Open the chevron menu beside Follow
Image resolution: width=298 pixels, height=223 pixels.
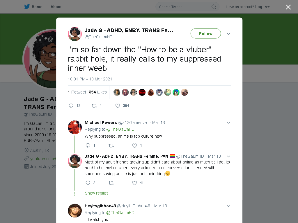point(228,34)
